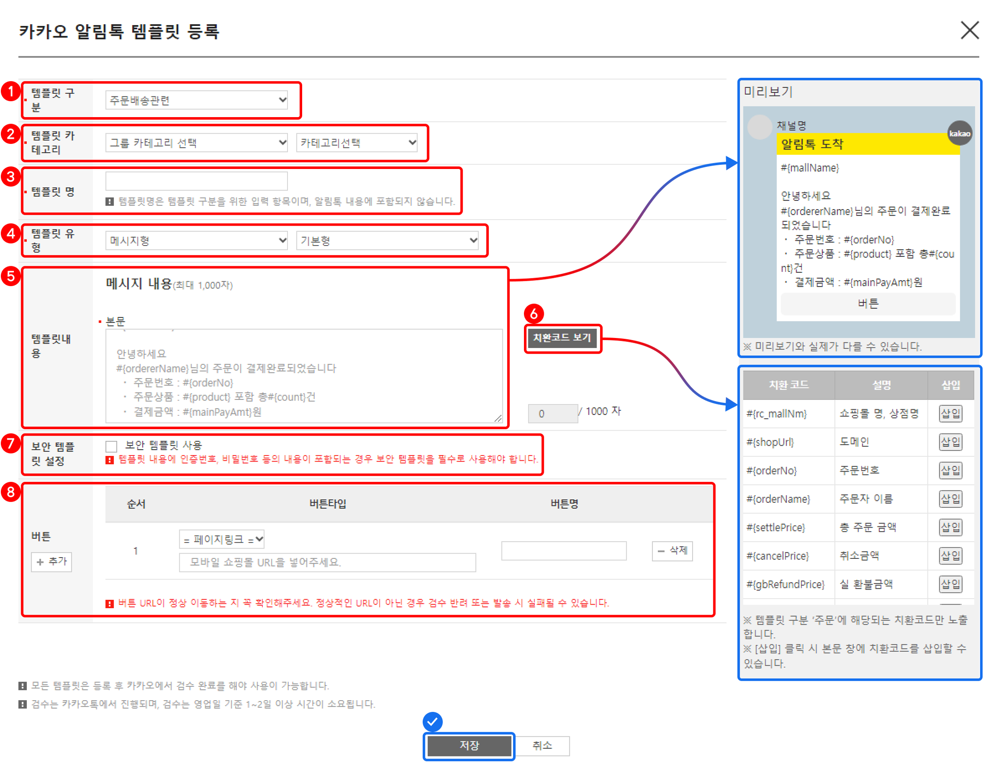Enable the 보안 템플릿 사용 checkbox
Viewport: 996px width, 778px height.
click(x=111, y=446)
